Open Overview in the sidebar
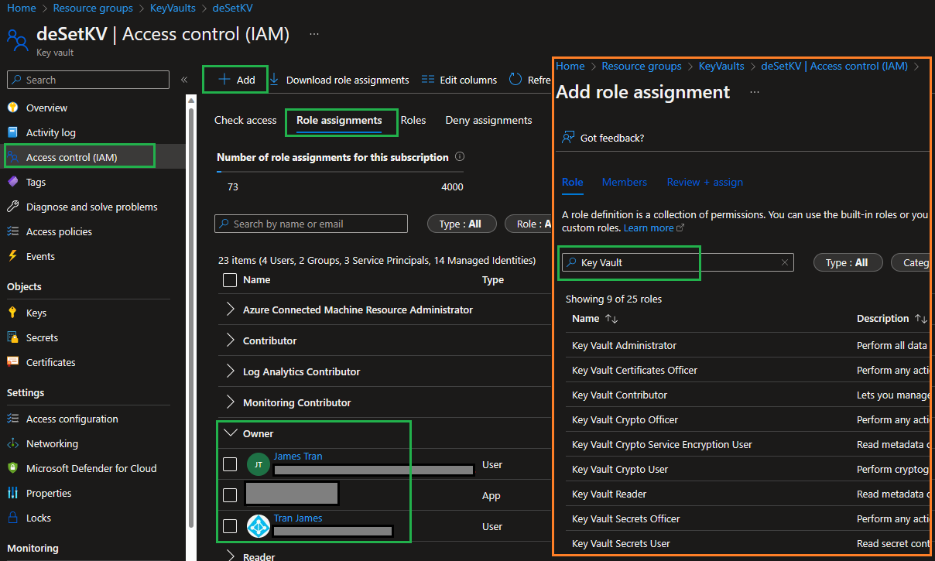935x561 pixels. coord(46,108)
